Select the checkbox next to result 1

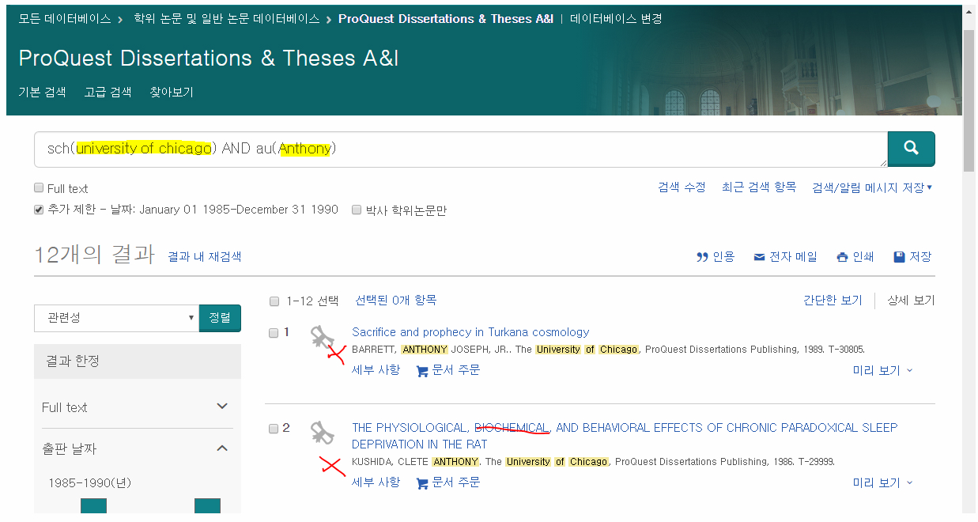(274, 332)
